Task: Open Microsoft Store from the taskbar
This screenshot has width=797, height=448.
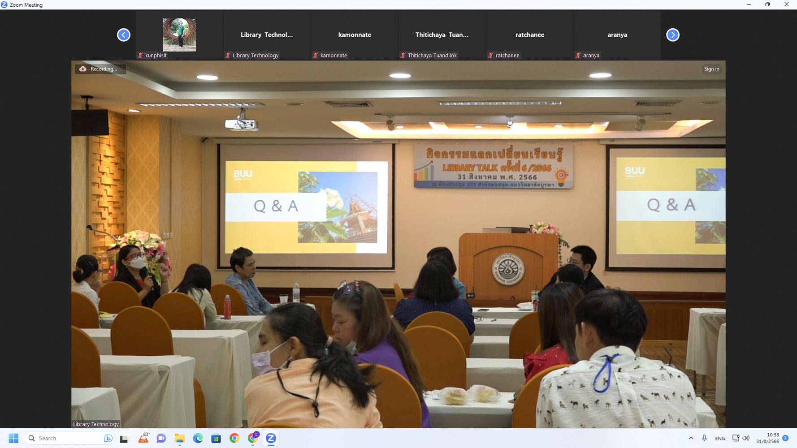Action: click(x=216, y=438)
